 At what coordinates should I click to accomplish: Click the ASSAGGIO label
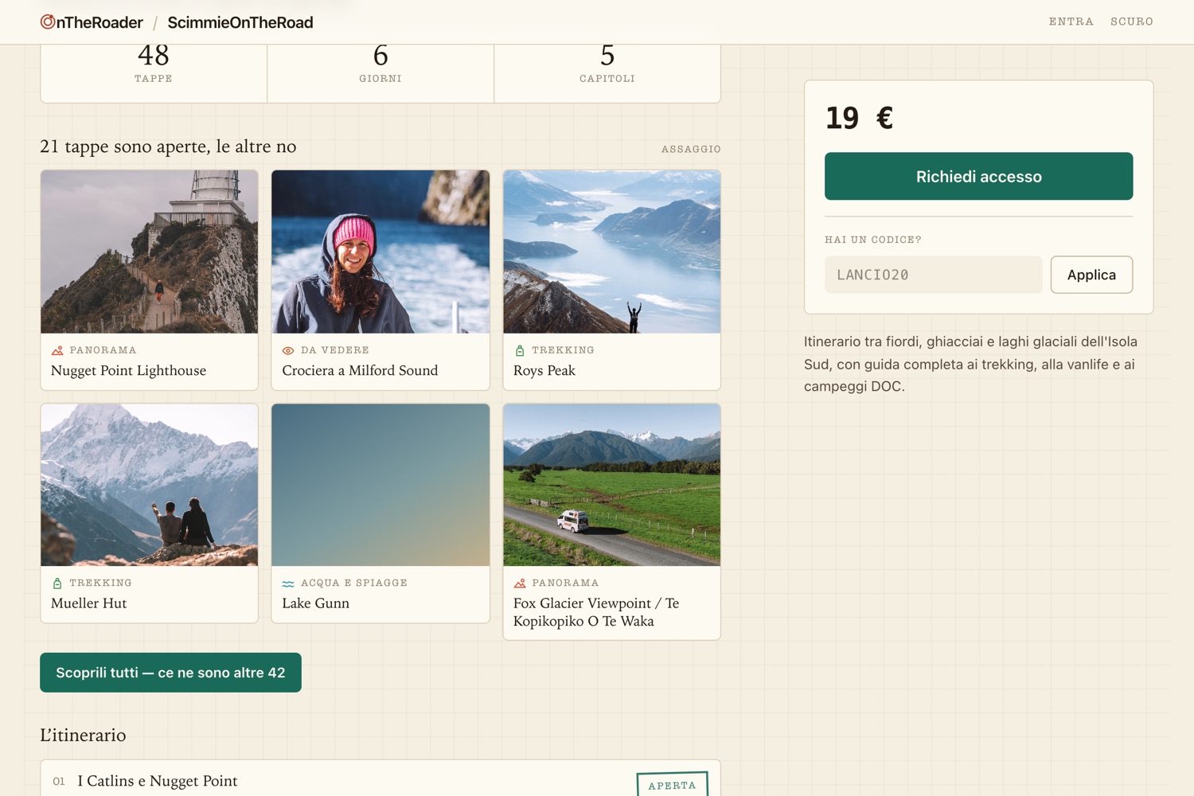coord(691,149)
